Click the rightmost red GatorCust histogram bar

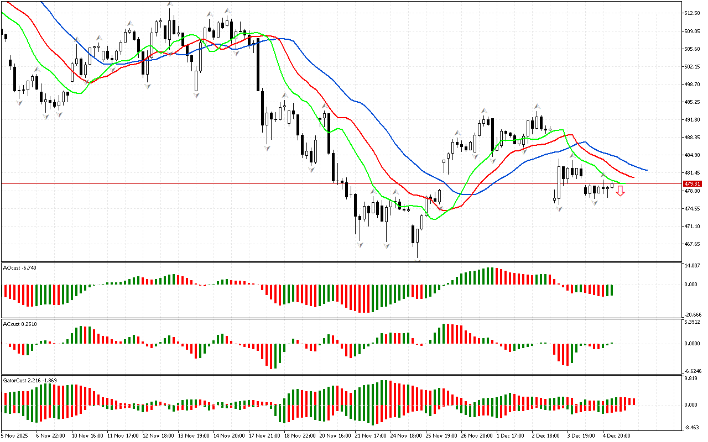[634, 401]
